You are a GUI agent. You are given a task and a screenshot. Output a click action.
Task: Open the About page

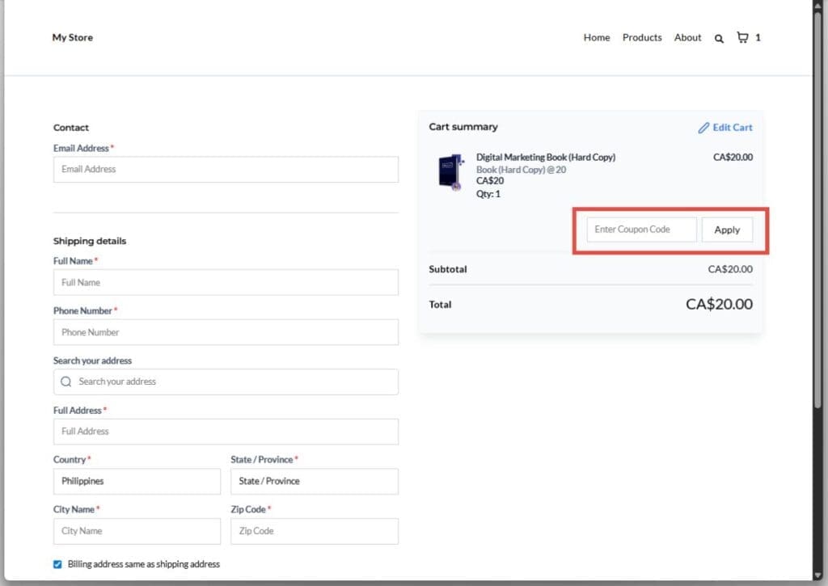pos(687,37)
